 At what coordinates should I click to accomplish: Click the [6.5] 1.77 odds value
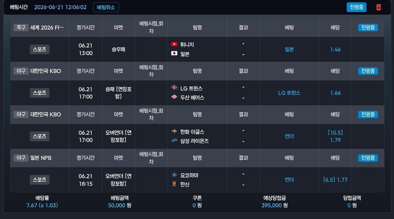pyautogui.click(x=335, y=180)
